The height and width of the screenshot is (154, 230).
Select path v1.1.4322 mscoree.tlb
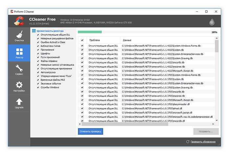tap(153, 67)
